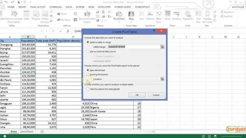Open the Office Store add-in
246x138 pixels.
point(62,14)
